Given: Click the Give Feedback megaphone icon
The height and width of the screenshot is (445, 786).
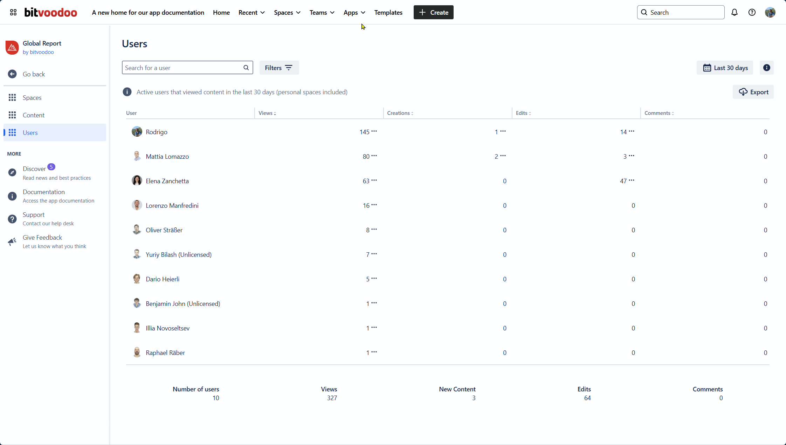Looking at the screenshot, I should pos(12,241).
